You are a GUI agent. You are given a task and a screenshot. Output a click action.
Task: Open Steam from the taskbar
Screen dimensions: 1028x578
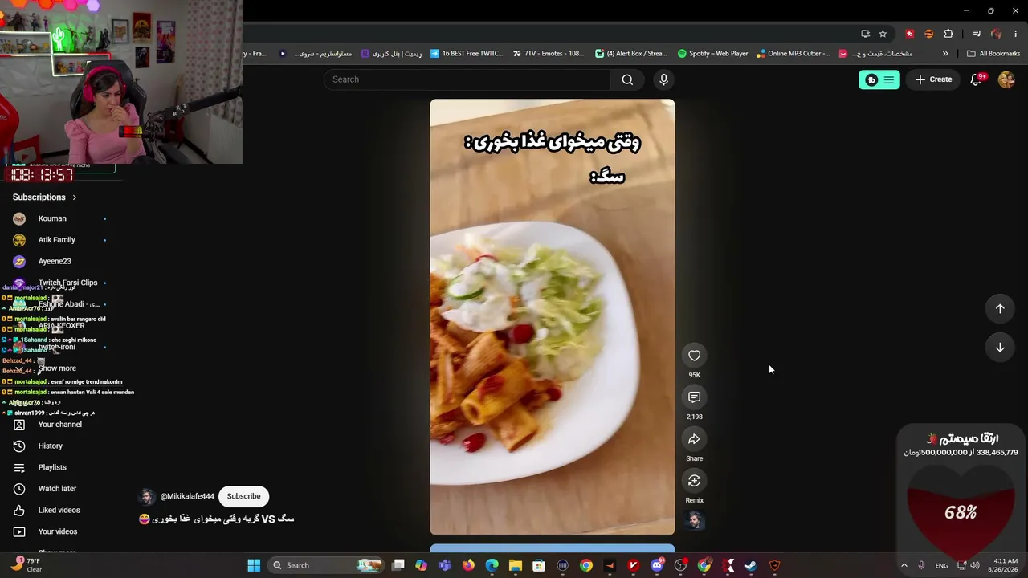click(751, 565)
